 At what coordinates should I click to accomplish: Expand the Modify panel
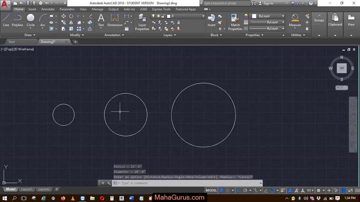tap(77, 35)
